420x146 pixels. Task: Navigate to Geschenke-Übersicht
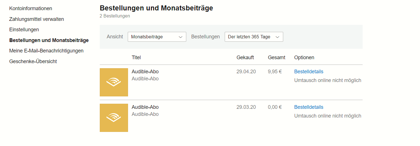33,61
